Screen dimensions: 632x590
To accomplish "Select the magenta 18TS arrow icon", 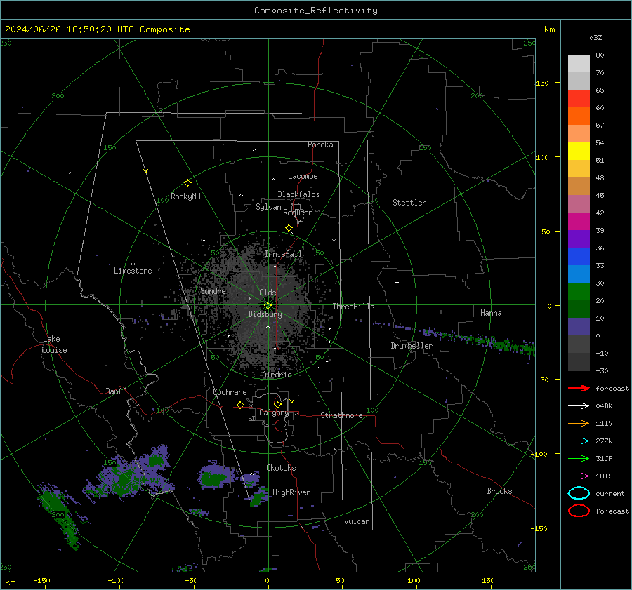I will (579, 476).
